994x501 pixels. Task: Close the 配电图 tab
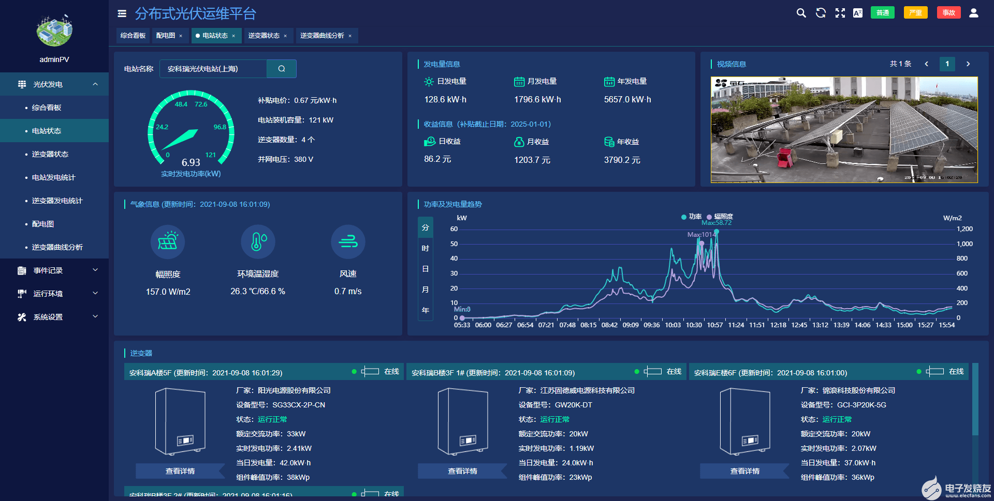tap(181, 36)
